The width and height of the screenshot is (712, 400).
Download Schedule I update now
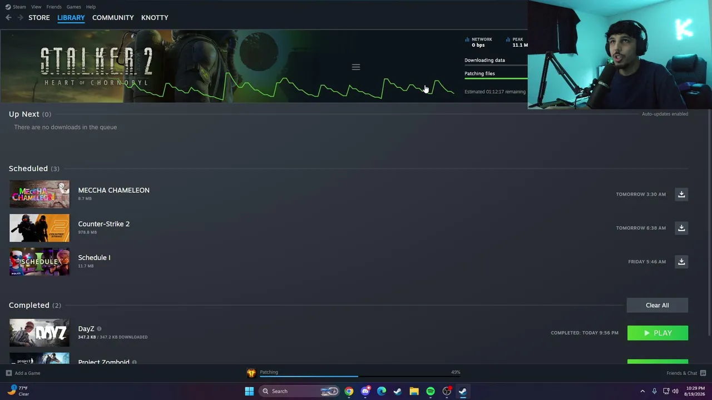(x=681, y=262)
